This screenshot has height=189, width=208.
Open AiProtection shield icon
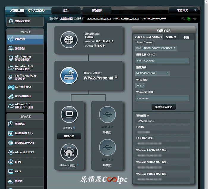(x=11, y=58)
